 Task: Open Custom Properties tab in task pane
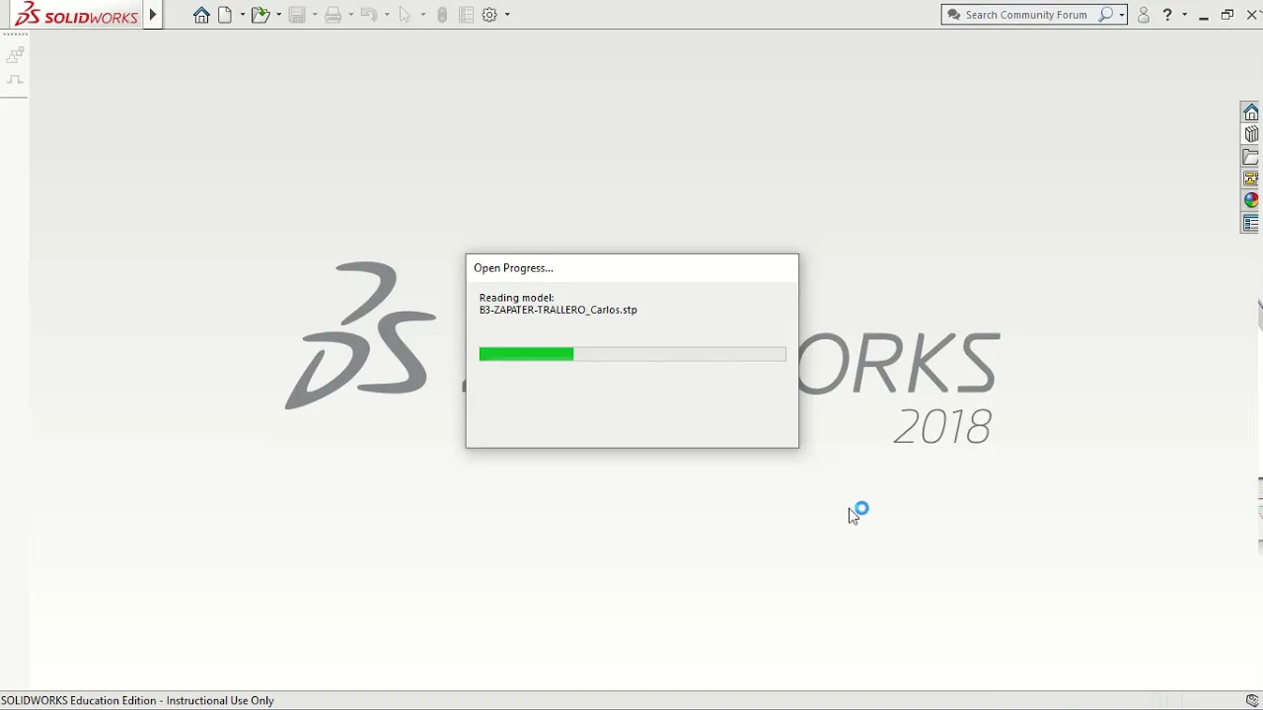pos(1251,223)
